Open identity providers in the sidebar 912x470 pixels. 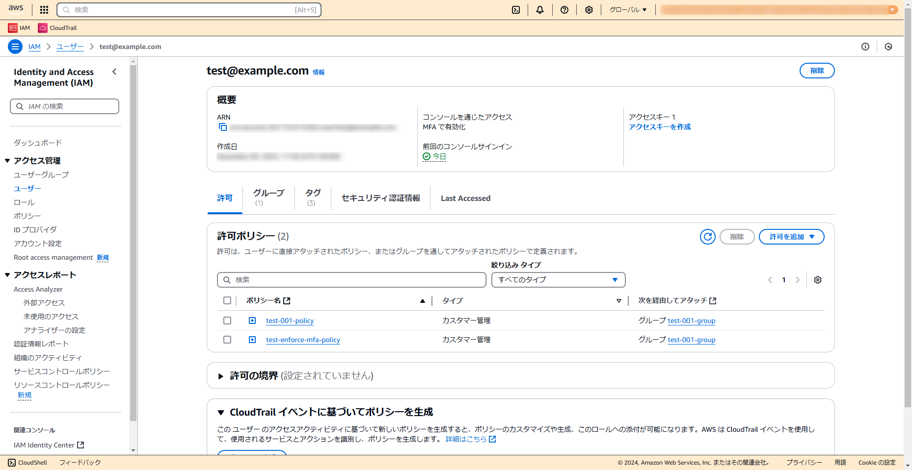pos(35,230)
